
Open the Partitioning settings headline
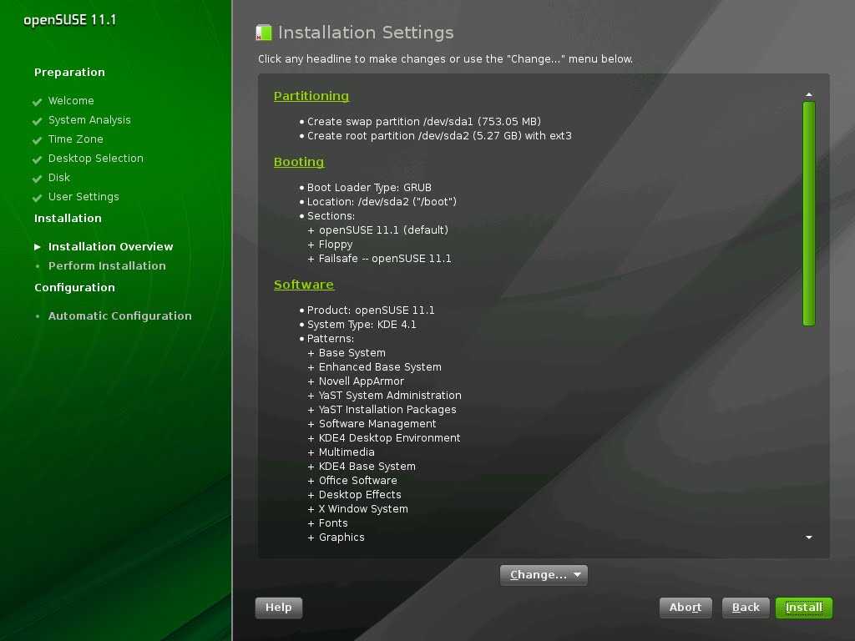[311, 96]
